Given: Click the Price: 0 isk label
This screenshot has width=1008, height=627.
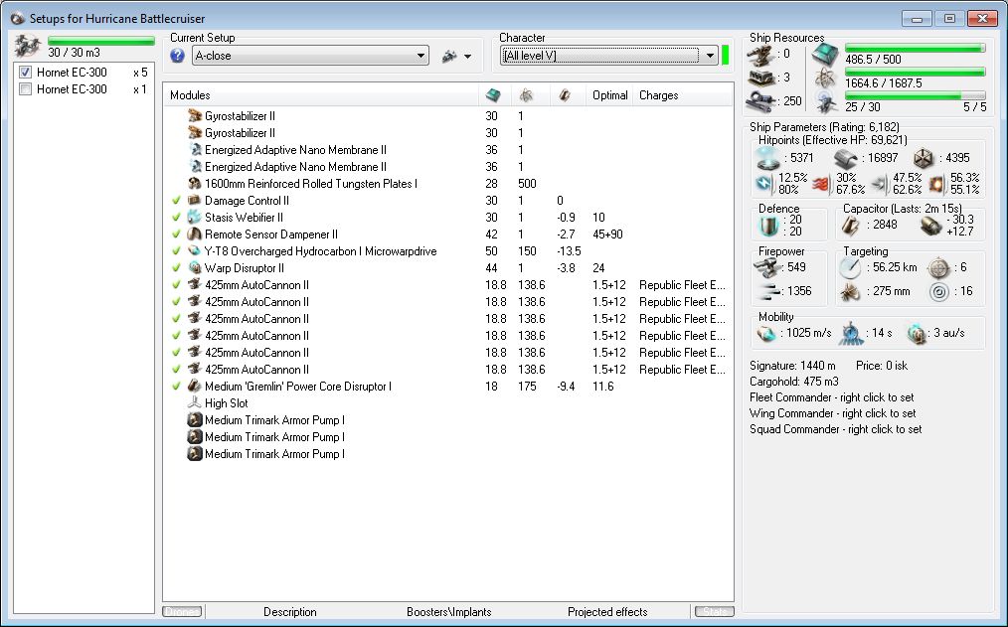Looking at the screenshot, I should click(x=882, y=366).
